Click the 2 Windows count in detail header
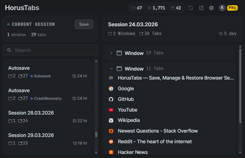Screen dimensions: 245x158 coord(122,34)
